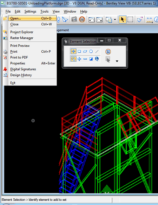
Task: Choose Print from the File menu
Action: click(33, 51)
